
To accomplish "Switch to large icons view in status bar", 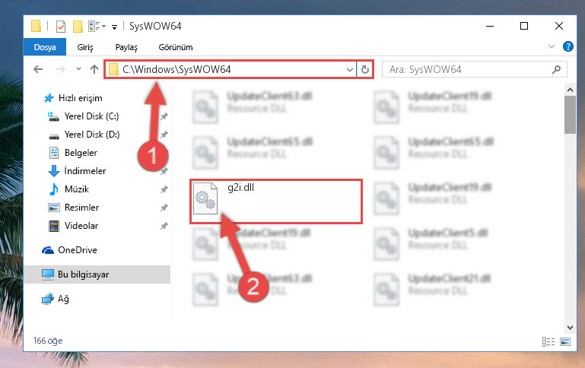I will pos(565,341).
